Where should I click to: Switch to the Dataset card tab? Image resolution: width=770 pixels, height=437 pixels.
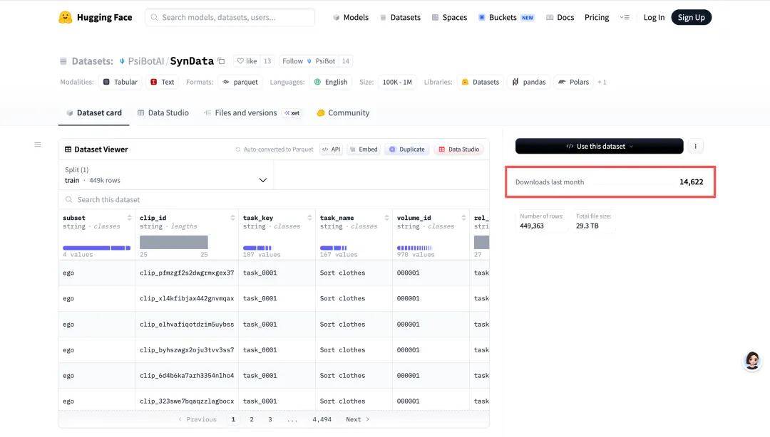click(x=94, y=112)
